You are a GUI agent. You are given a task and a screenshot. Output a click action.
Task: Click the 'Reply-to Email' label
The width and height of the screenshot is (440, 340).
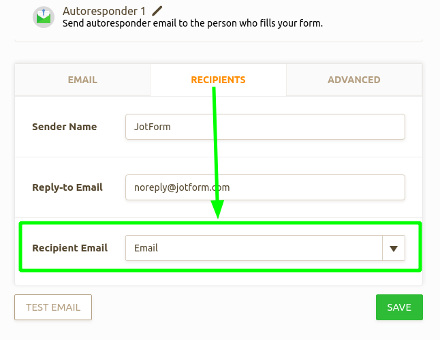point(67,187)
